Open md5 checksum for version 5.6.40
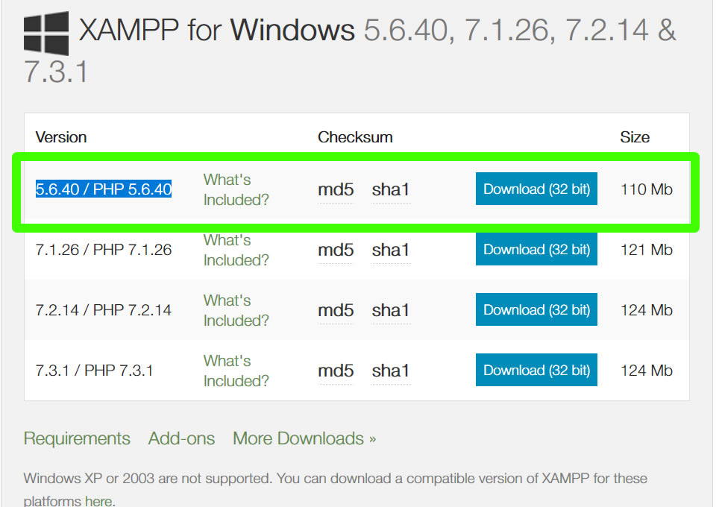This screenshot has height=507, width=722. click(x=336, y=190)
